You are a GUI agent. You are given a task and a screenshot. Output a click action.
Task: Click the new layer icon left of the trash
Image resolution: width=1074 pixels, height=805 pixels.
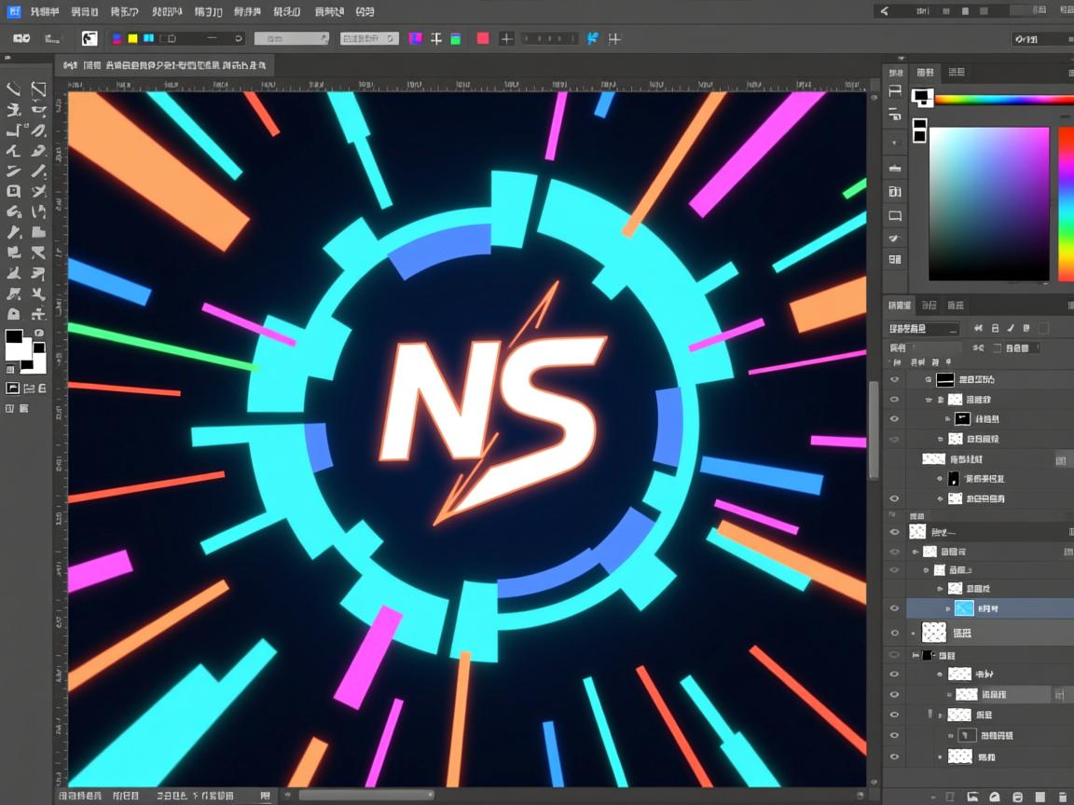tap(1040, 797)
